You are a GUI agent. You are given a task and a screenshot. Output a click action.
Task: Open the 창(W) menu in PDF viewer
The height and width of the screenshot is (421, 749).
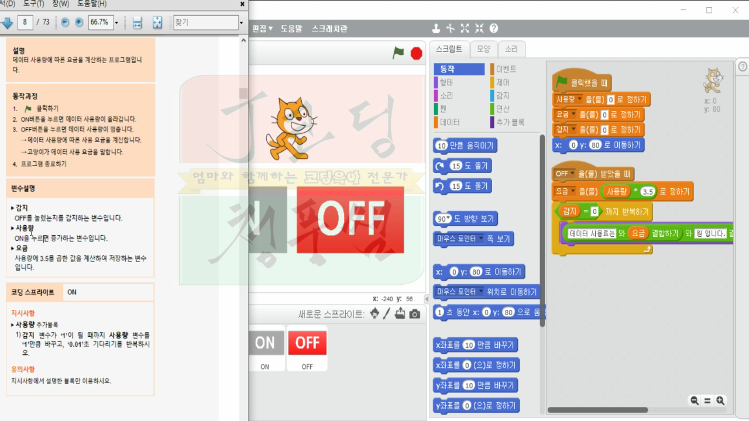(x=61, y=4)
